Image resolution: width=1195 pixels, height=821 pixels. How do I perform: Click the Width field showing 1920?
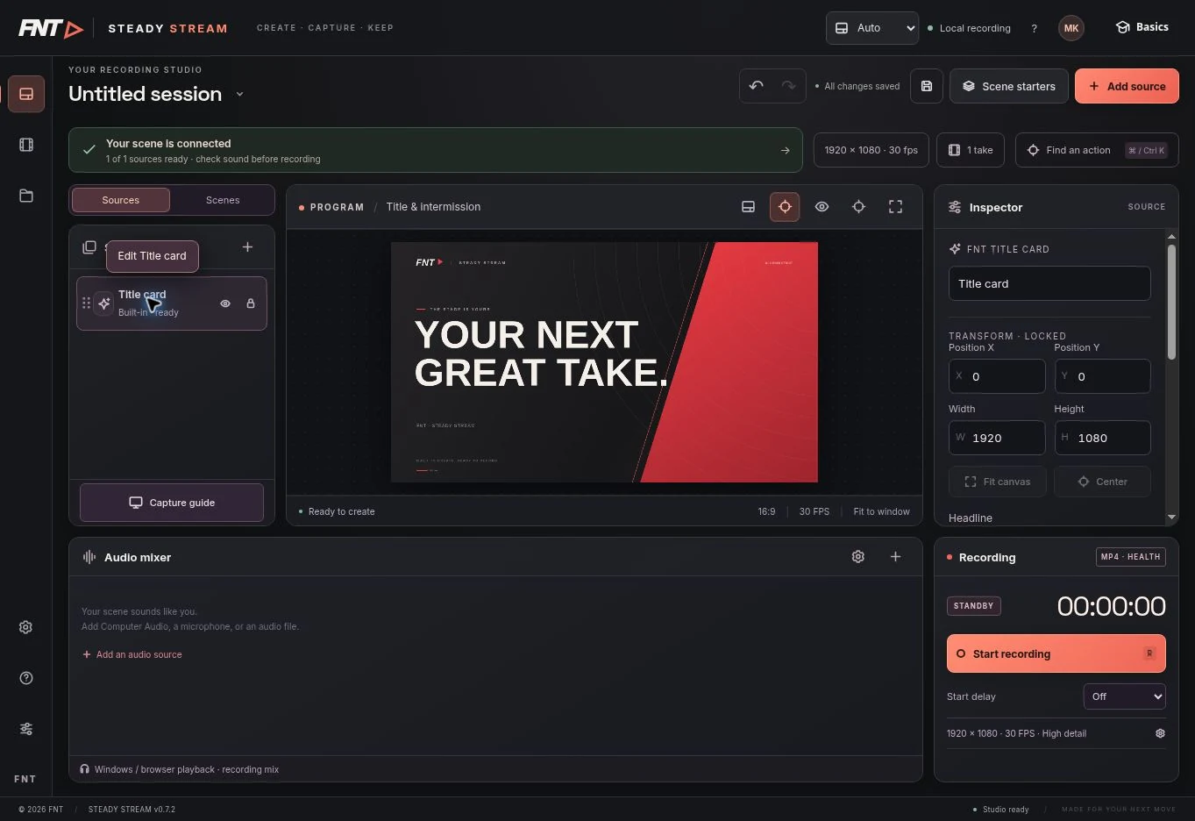coord(997,438)
